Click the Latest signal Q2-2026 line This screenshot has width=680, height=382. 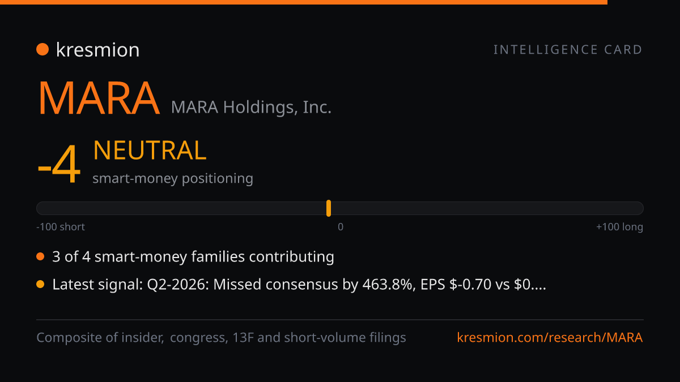299,285
